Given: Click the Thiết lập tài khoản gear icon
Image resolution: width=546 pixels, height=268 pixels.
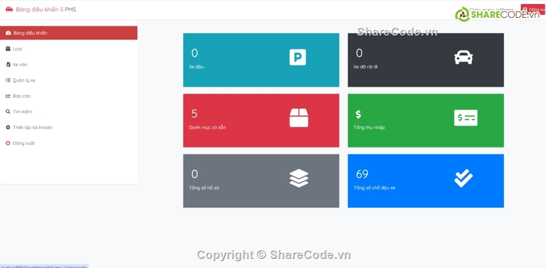Looking at the screenshot, I should [8, 127].
